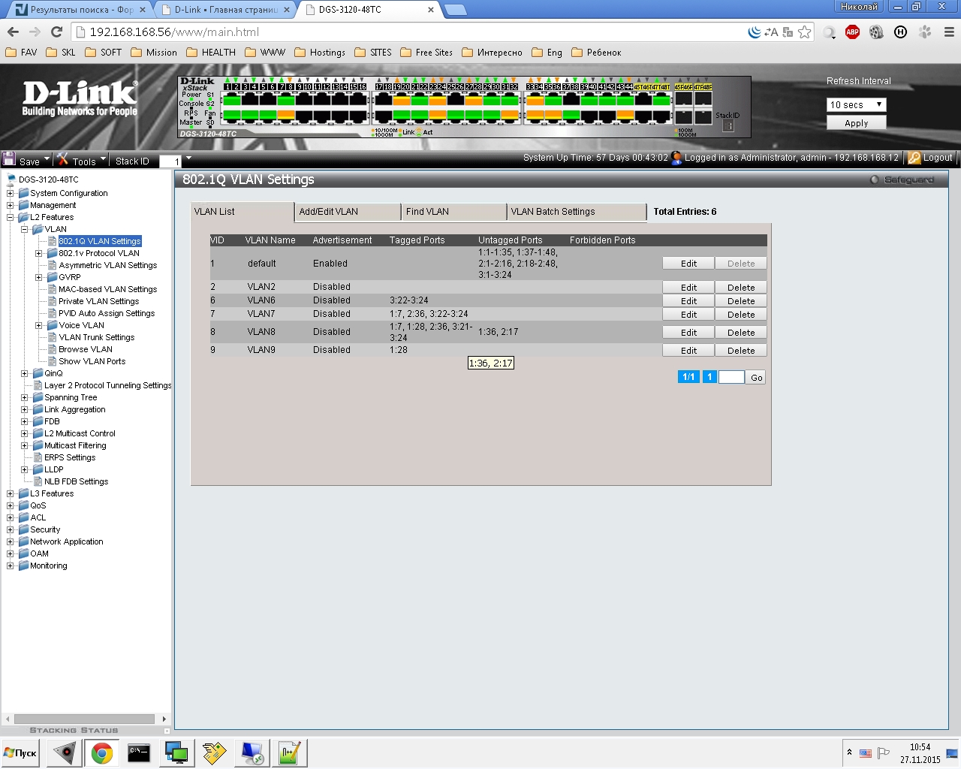961x769 pixels.
Task: Click the language flag in system tray
Action: [866, 753]
